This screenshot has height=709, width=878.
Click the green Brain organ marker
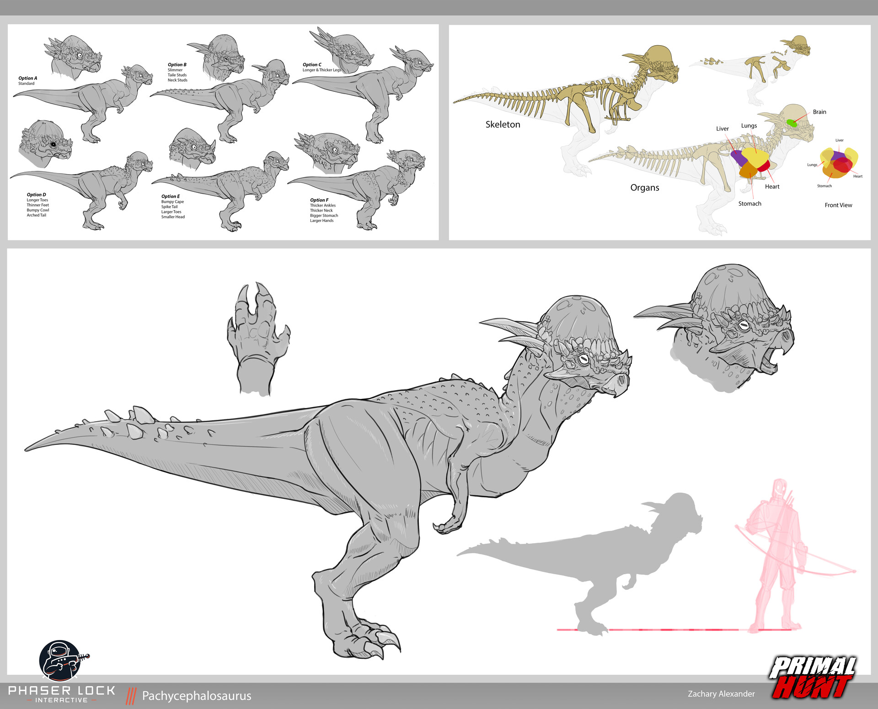point(791,122)
